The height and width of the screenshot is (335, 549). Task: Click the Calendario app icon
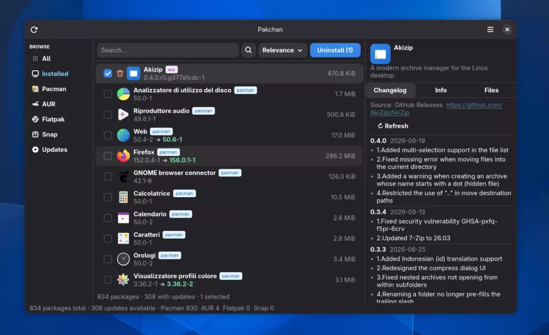(123, 218)
